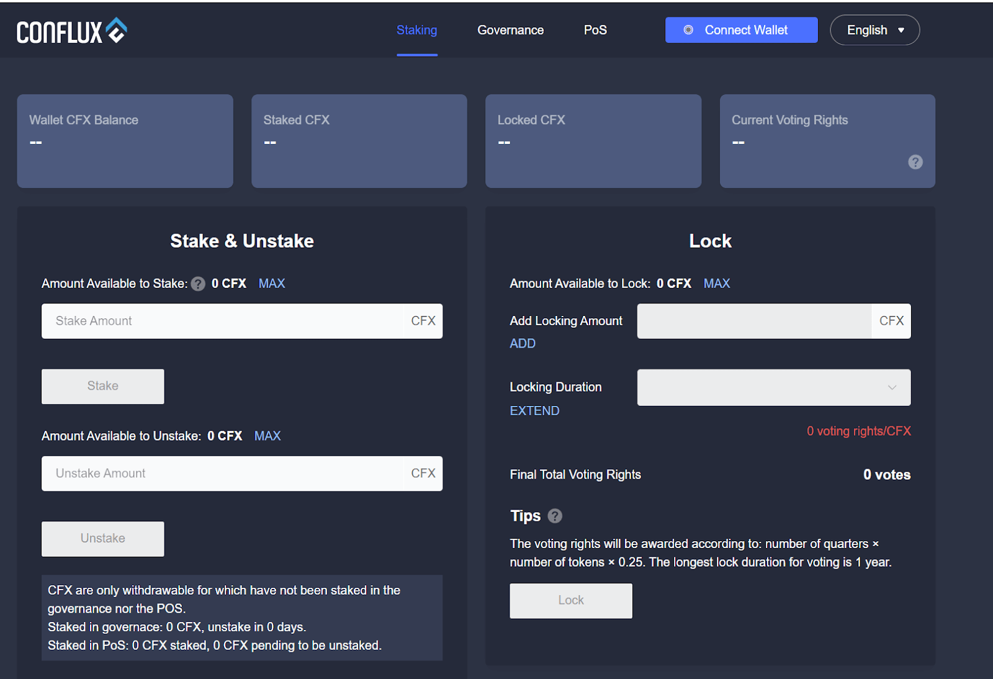Click the 'Stake & Unstake' heading
This screenshot has height=679, width=993.
coord(242,241)
